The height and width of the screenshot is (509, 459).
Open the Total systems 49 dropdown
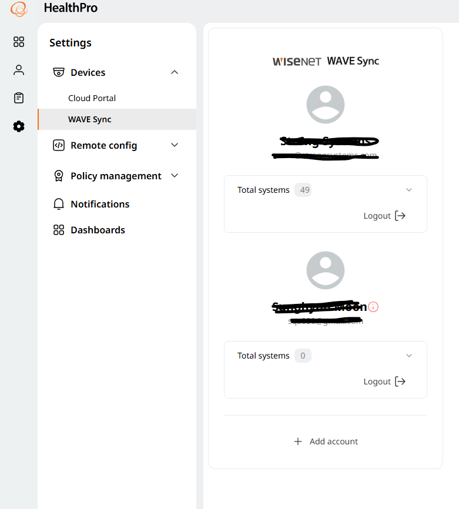[408, 189]
